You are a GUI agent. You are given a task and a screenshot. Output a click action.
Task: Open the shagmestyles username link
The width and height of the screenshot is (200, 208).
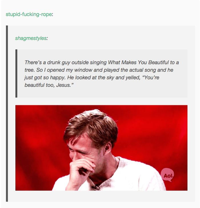[31, 38]
